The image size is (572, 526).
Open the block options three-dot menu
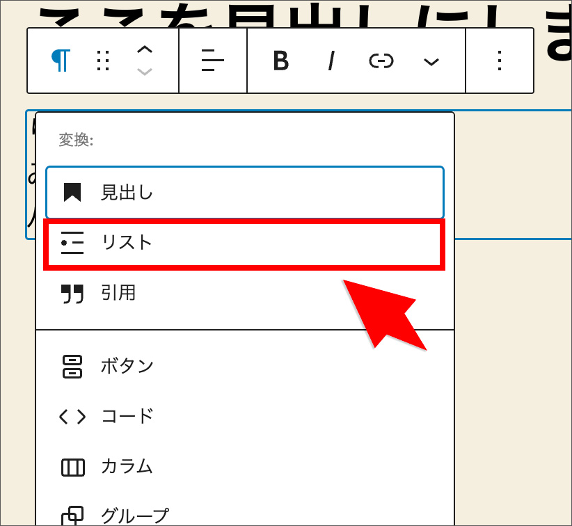pos(499,61)
